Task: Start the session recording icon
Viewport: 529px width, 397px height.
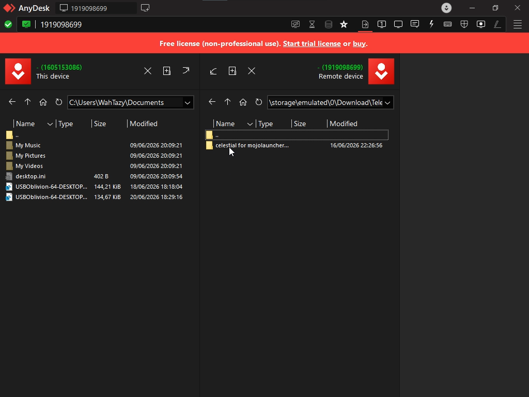Action: [481, 24]
